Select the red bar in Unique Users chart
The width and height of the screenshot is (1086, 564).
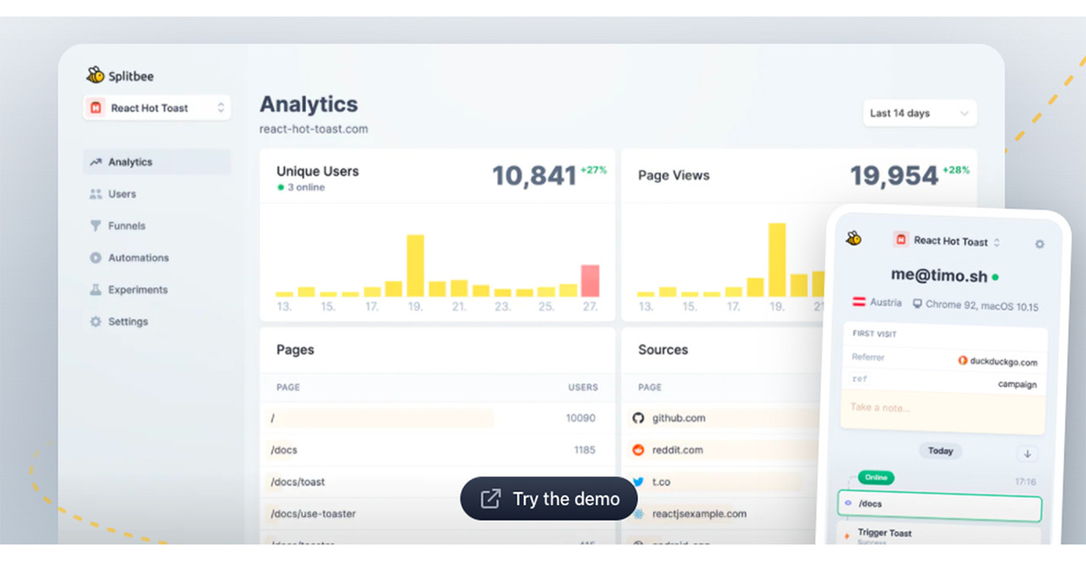(590, 281)
